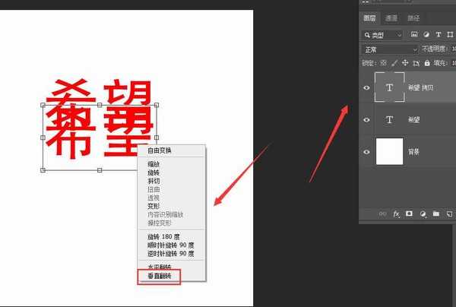Switch to the 通道 tab
This screenshot has height=307, width=456.
(x=391, y=17)
